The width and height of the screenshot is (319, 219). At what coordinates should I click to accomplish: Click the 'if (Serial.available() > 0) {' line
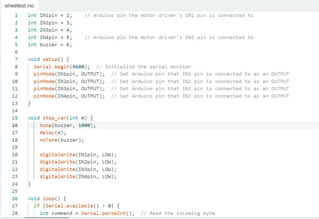click(x=77, y=206)
